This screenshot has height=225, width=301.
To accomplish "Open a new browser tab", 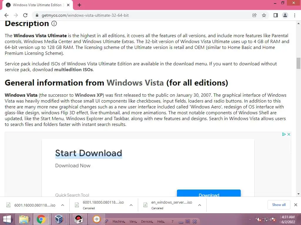I will coord(79,5).
